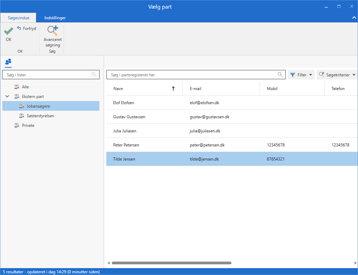
Task: Collapse the Ekstern part tree node
Action: 7,96
